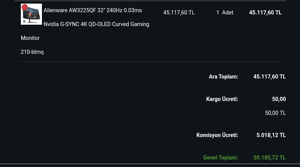
Task: Click the bold cargo fee 50,00
Action: (279, 99)
